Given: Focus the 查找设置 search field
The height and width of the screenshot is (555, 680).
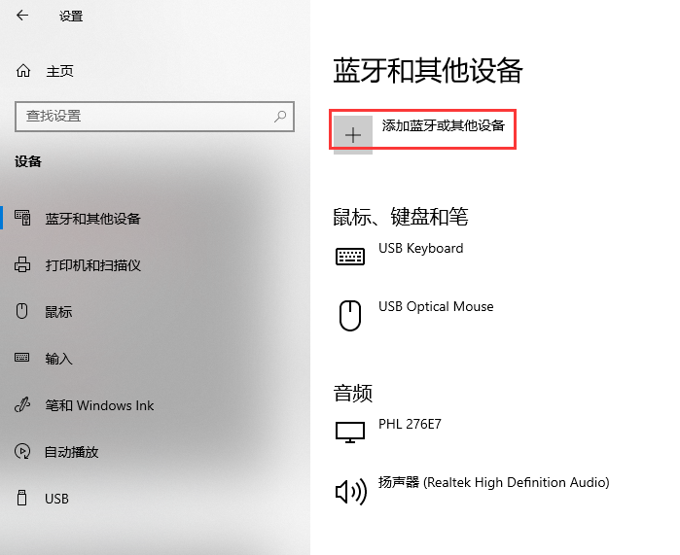Looking at the screenshot, I should [x=141, y=116].
